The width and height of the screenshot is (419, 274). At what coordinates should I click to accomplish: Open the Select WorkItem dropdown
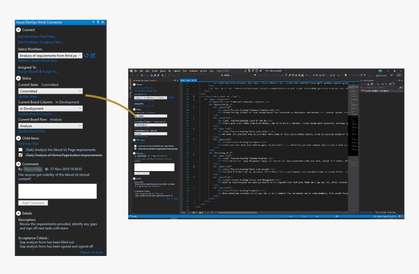(x=50, y=56)
